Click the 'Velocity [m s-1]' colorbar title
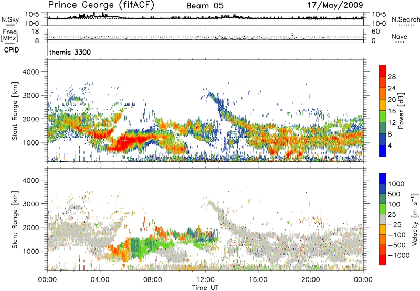The width and height of the screenshot is (420, 291). (x=415, y=219)
